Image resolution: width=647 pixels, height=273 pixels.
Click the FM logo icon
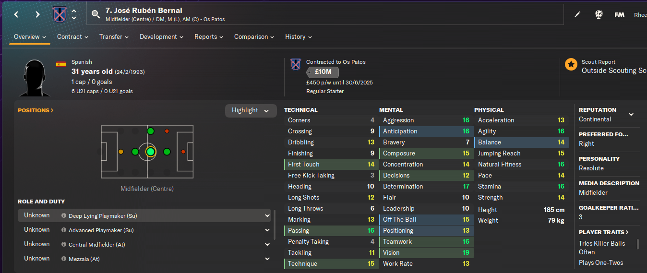(619, 14)
